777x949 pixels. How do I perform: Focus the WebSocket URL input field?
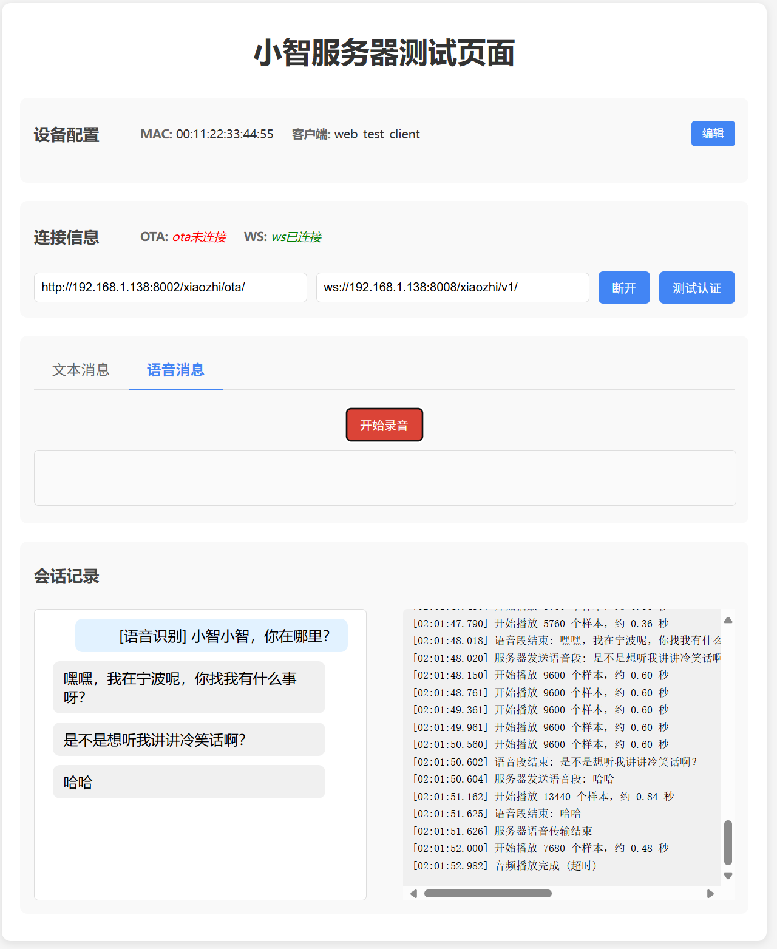(453, 287)
